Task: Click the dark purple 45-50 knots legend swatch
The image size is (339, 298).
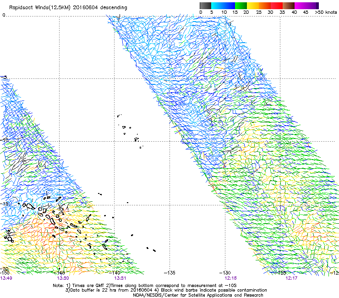Action: click(x=312, y=6)
